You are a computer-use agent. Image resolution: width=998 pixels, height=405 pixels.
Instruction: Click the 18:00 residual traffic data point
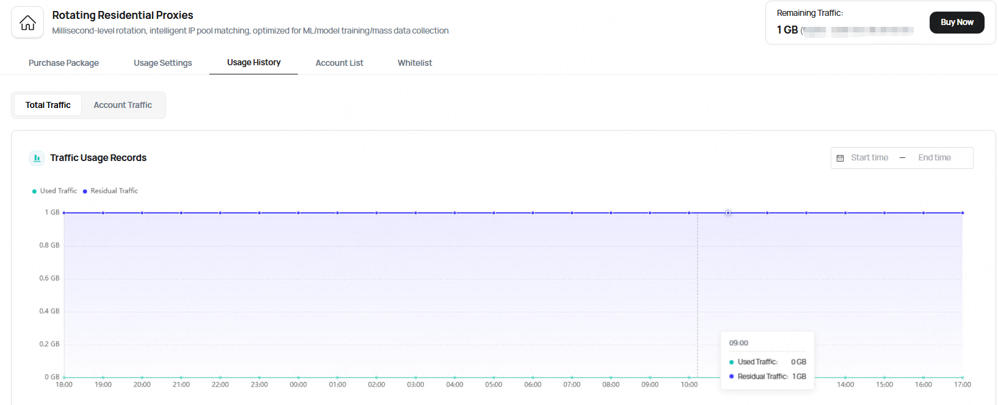[x=64, y=213]
